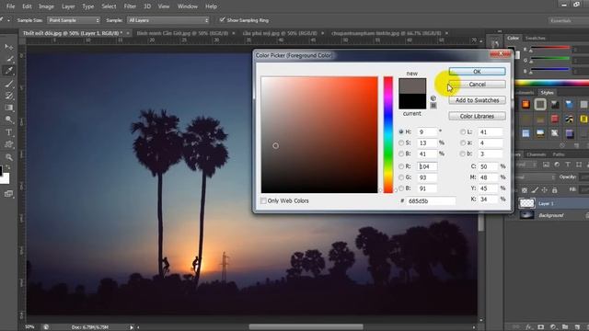Screen dimensions: 589x331
Task: Enable the Only Web Colors checkbox
Action: [x=264, y=200]
